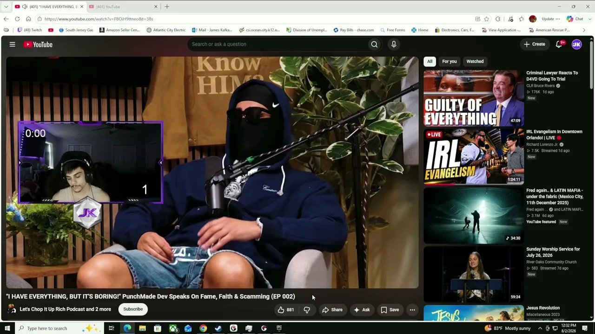595x334 pixels.
Task: Open the Pay Bills - chase.com bookmark
Action: point(353,30)
